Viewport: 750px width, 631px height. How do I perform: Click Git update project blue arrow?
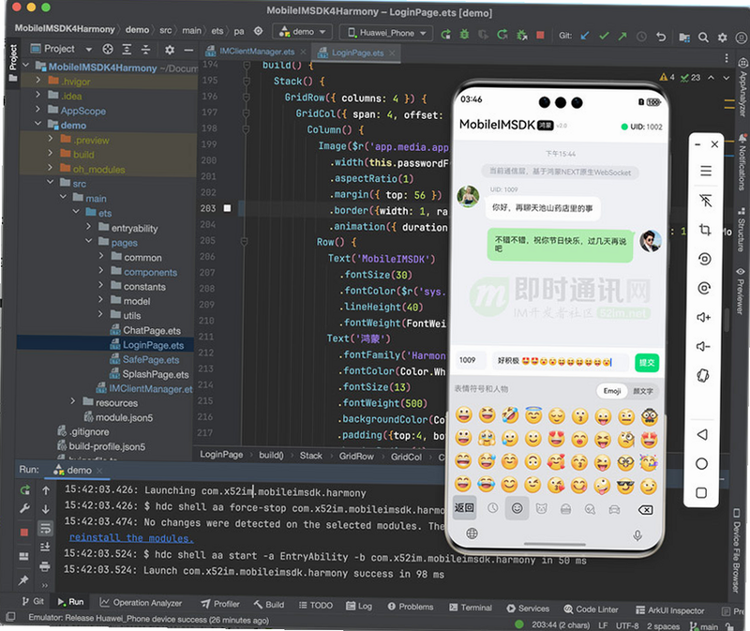(x=584, y=36)
